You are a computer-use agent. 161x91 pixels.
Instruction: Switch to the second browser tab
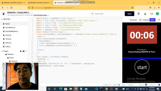(40, 3)
